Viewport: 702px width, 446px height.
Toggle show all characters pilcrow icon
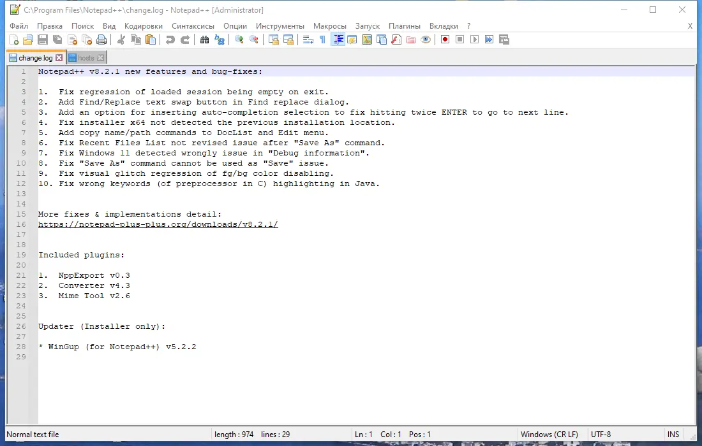click(322, 40)
